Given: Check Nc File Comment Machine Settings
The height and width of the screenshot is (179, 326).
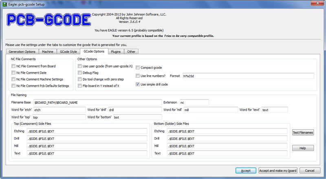Looking at the screenshot, I should (x=13, y=79).
